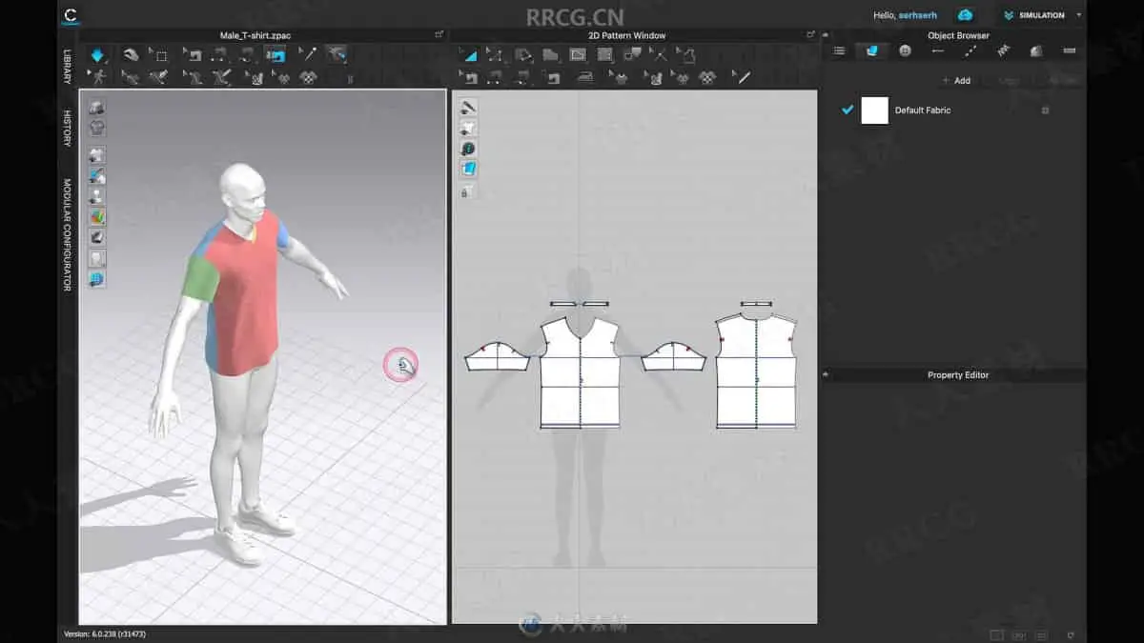1144x643 pixels.
Task: Choose the Polygon pattern tool in 2D toolbar
Action: point(550,54)
